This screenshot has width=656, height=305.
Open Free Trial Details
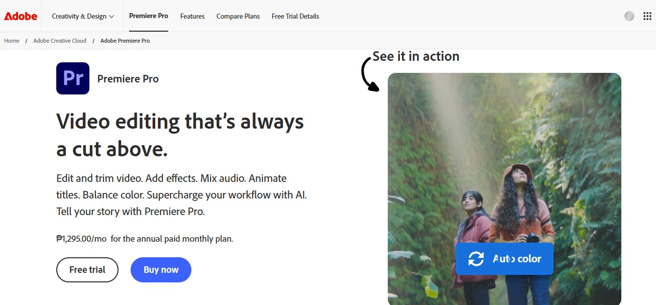295,16
